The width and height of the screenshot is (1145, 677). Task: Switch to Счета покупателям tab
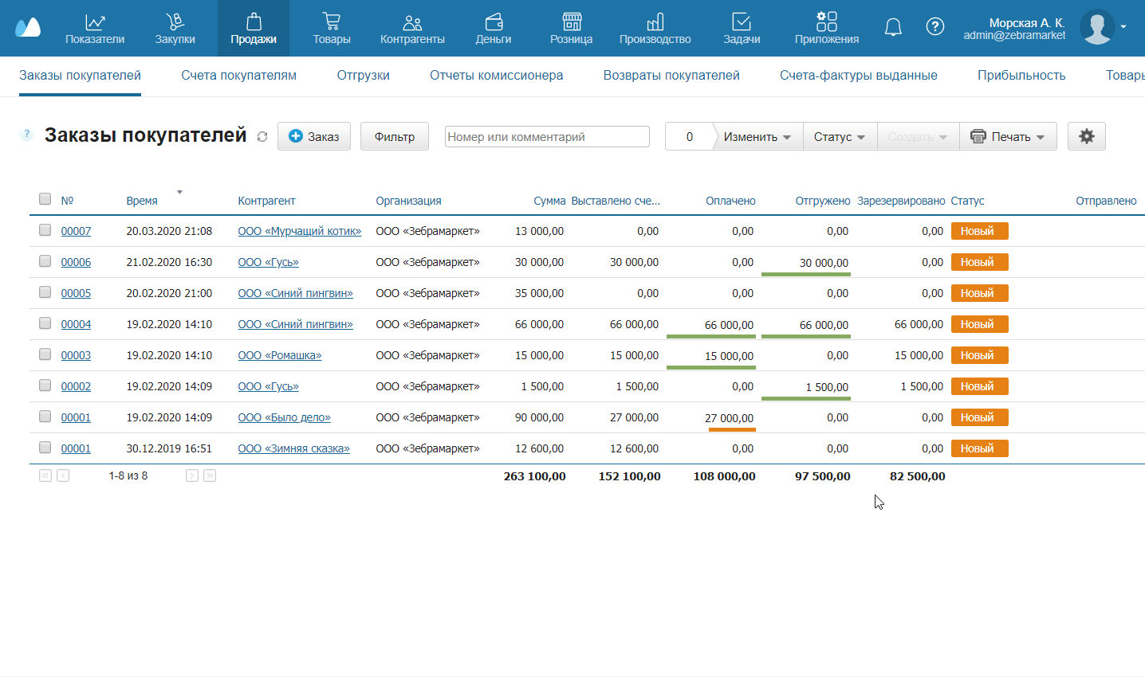pyautogui.click(x=238, y=76)
